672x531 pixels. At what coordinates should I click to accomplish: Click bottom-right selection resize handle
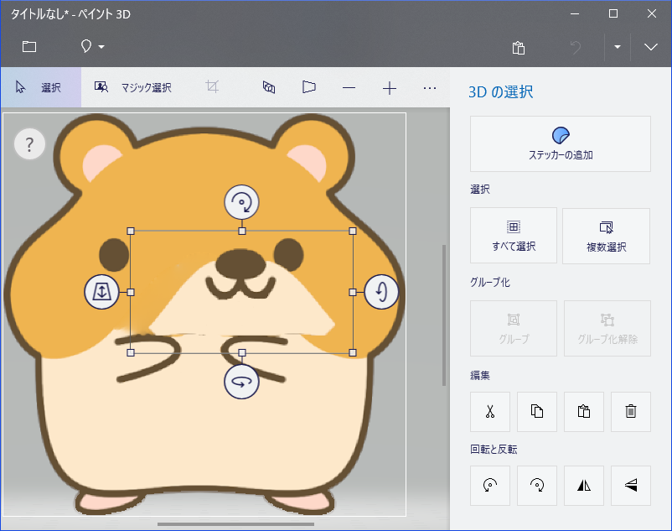(353, 352)
